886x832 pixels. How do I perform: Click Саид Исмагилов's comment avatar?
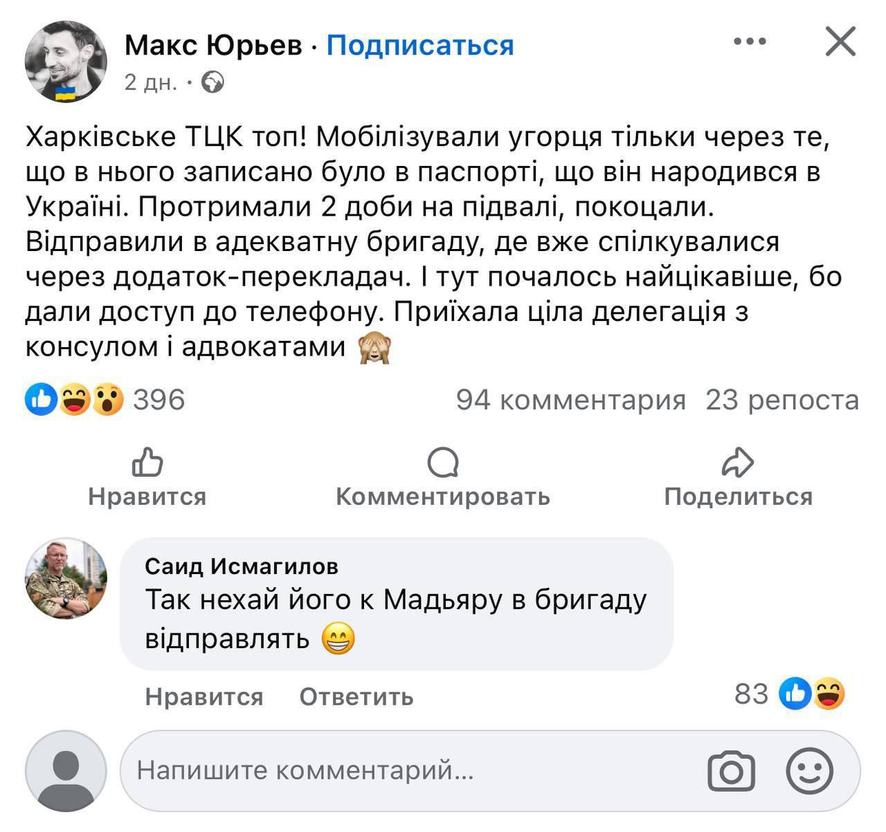coord(66,579)
